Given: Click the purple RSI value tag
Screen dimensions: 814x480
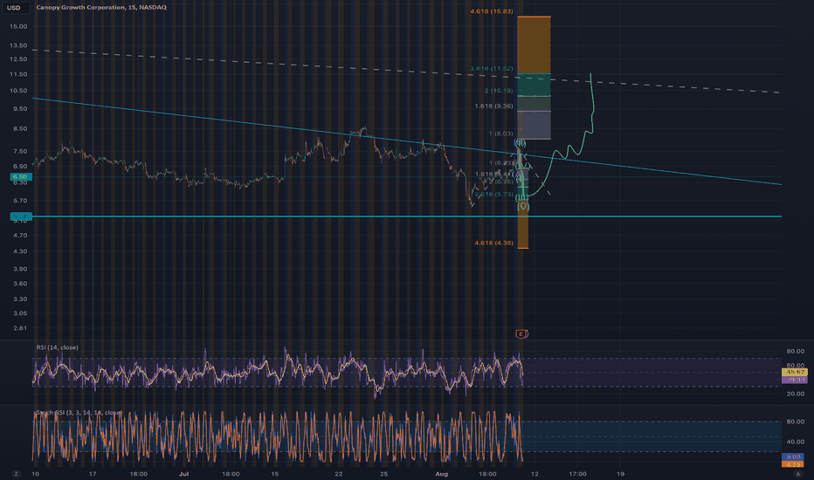Looking at the screenshot, I should pos(794,380).
